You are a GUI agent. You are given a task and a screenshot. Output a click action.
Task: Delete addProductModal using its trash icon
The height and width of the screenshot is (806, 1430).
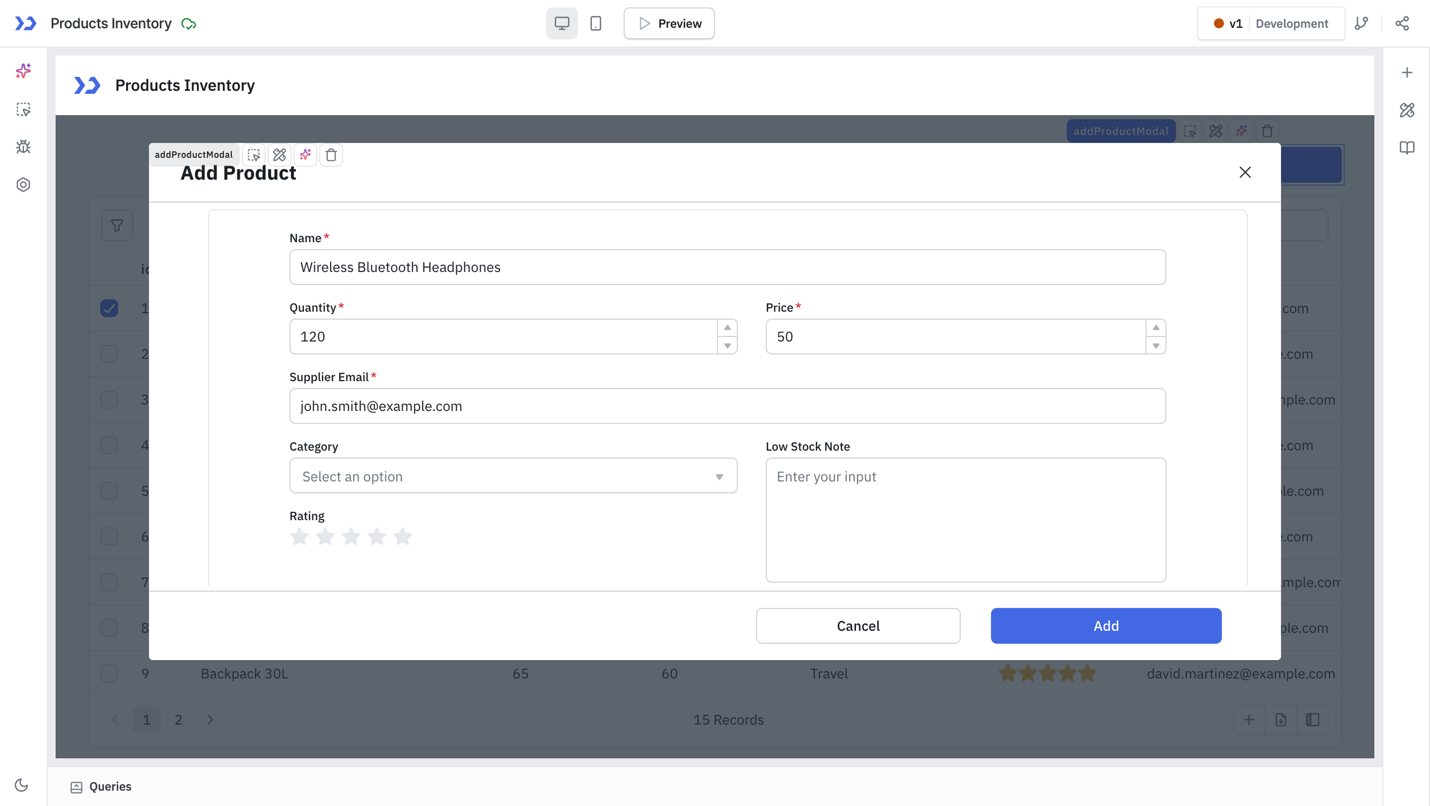coord(331,155)
